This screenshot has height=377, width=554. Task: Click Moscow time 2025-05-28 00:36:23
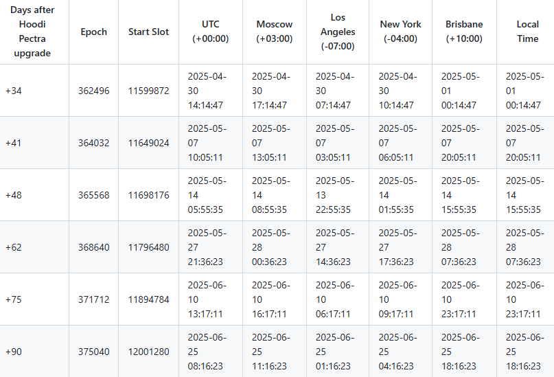pos(273,247)
